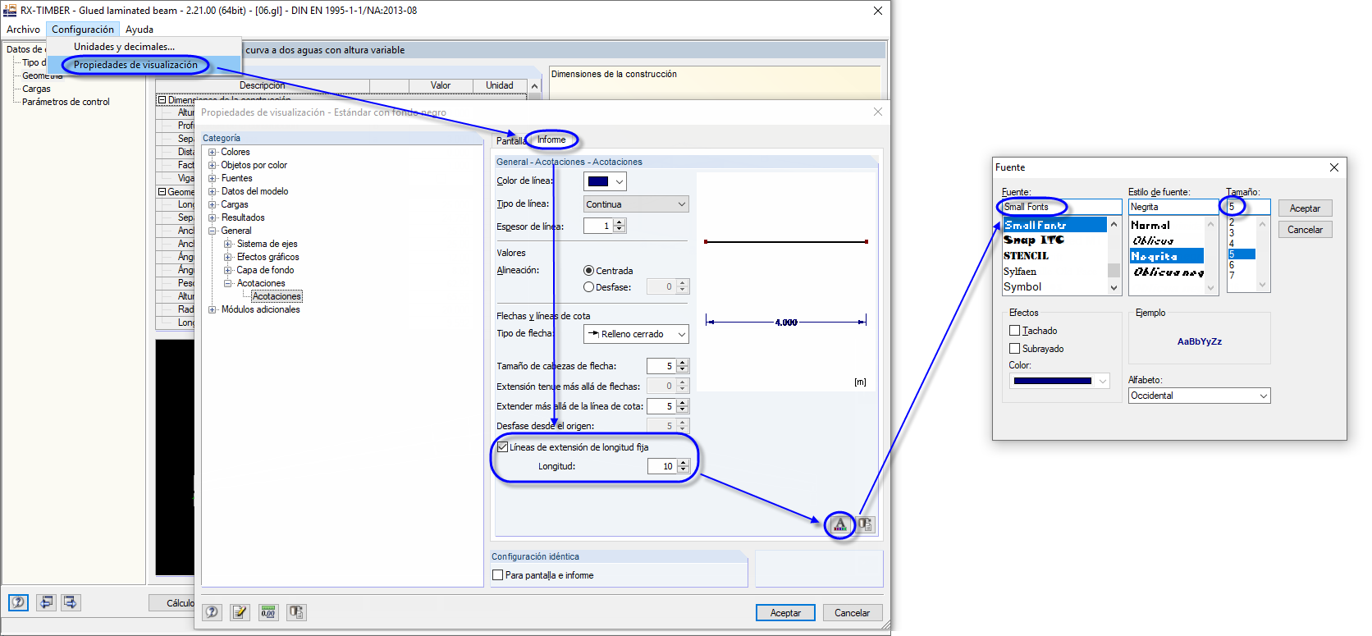The width and height of the screenshot is (1372, 636).
Task: Click the icon right of the font button
Action: pyautogui.click(x=866, y=524)
